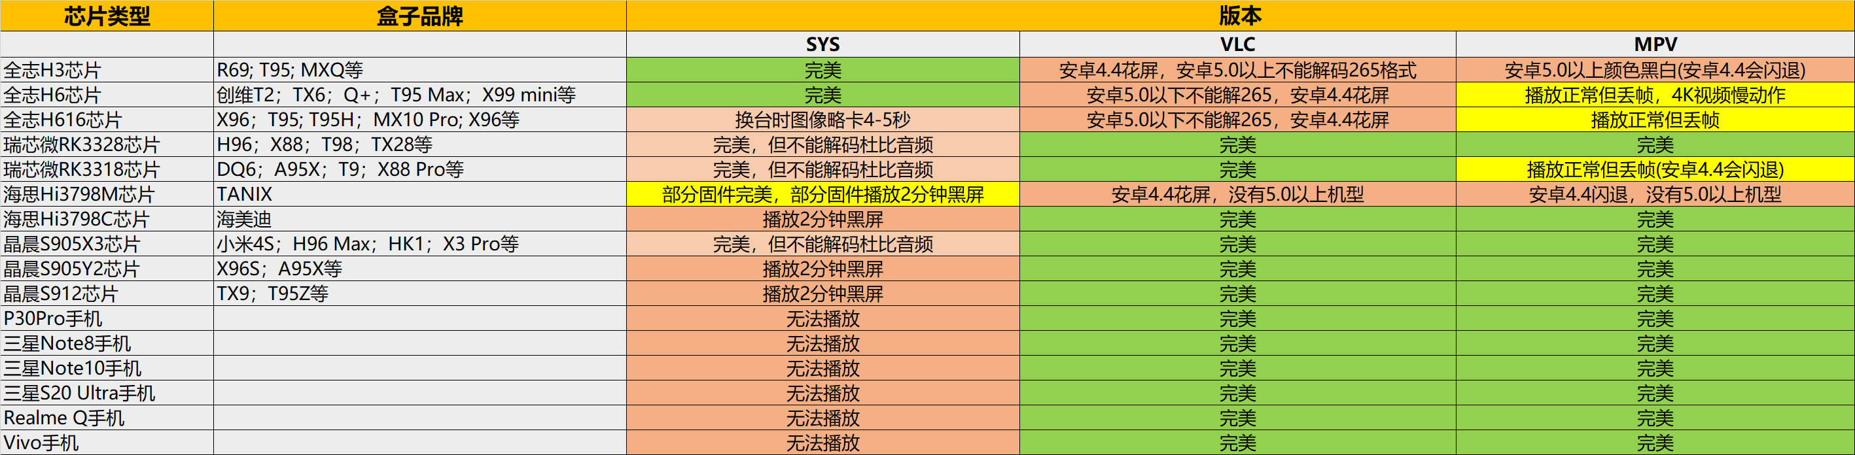
Task: Select MPV '完美' in the 瑞芯微RK3328 row
Action: tap(1655, 144)
